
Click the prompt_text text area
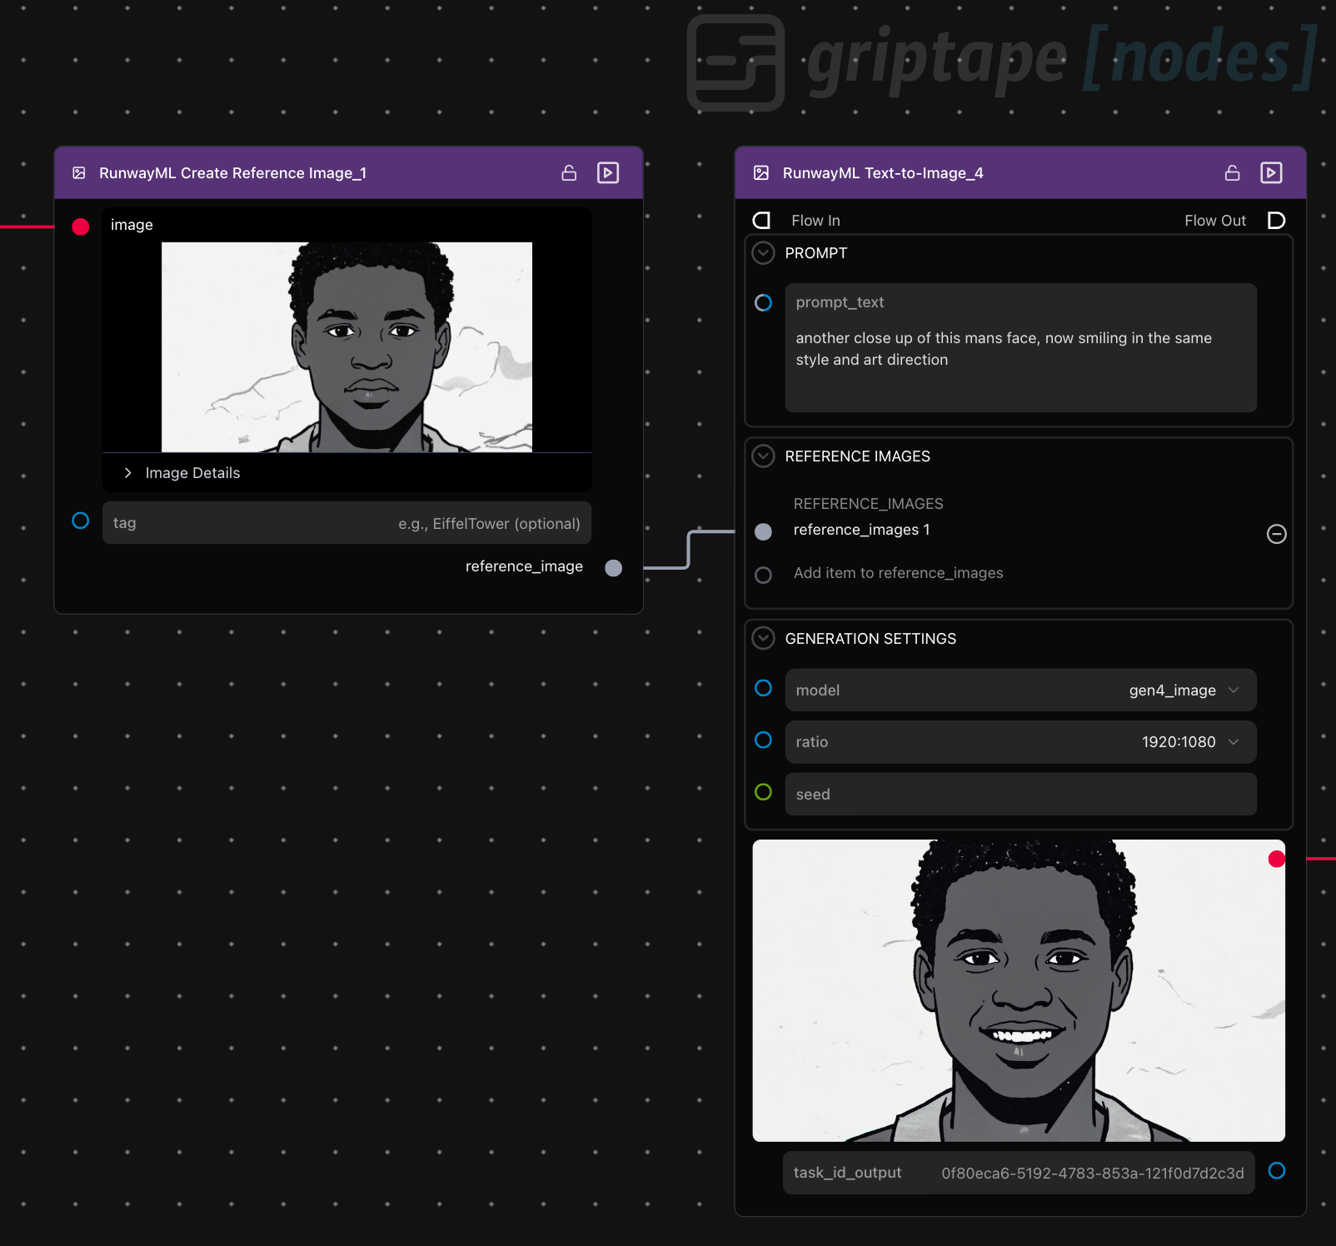1020,347
